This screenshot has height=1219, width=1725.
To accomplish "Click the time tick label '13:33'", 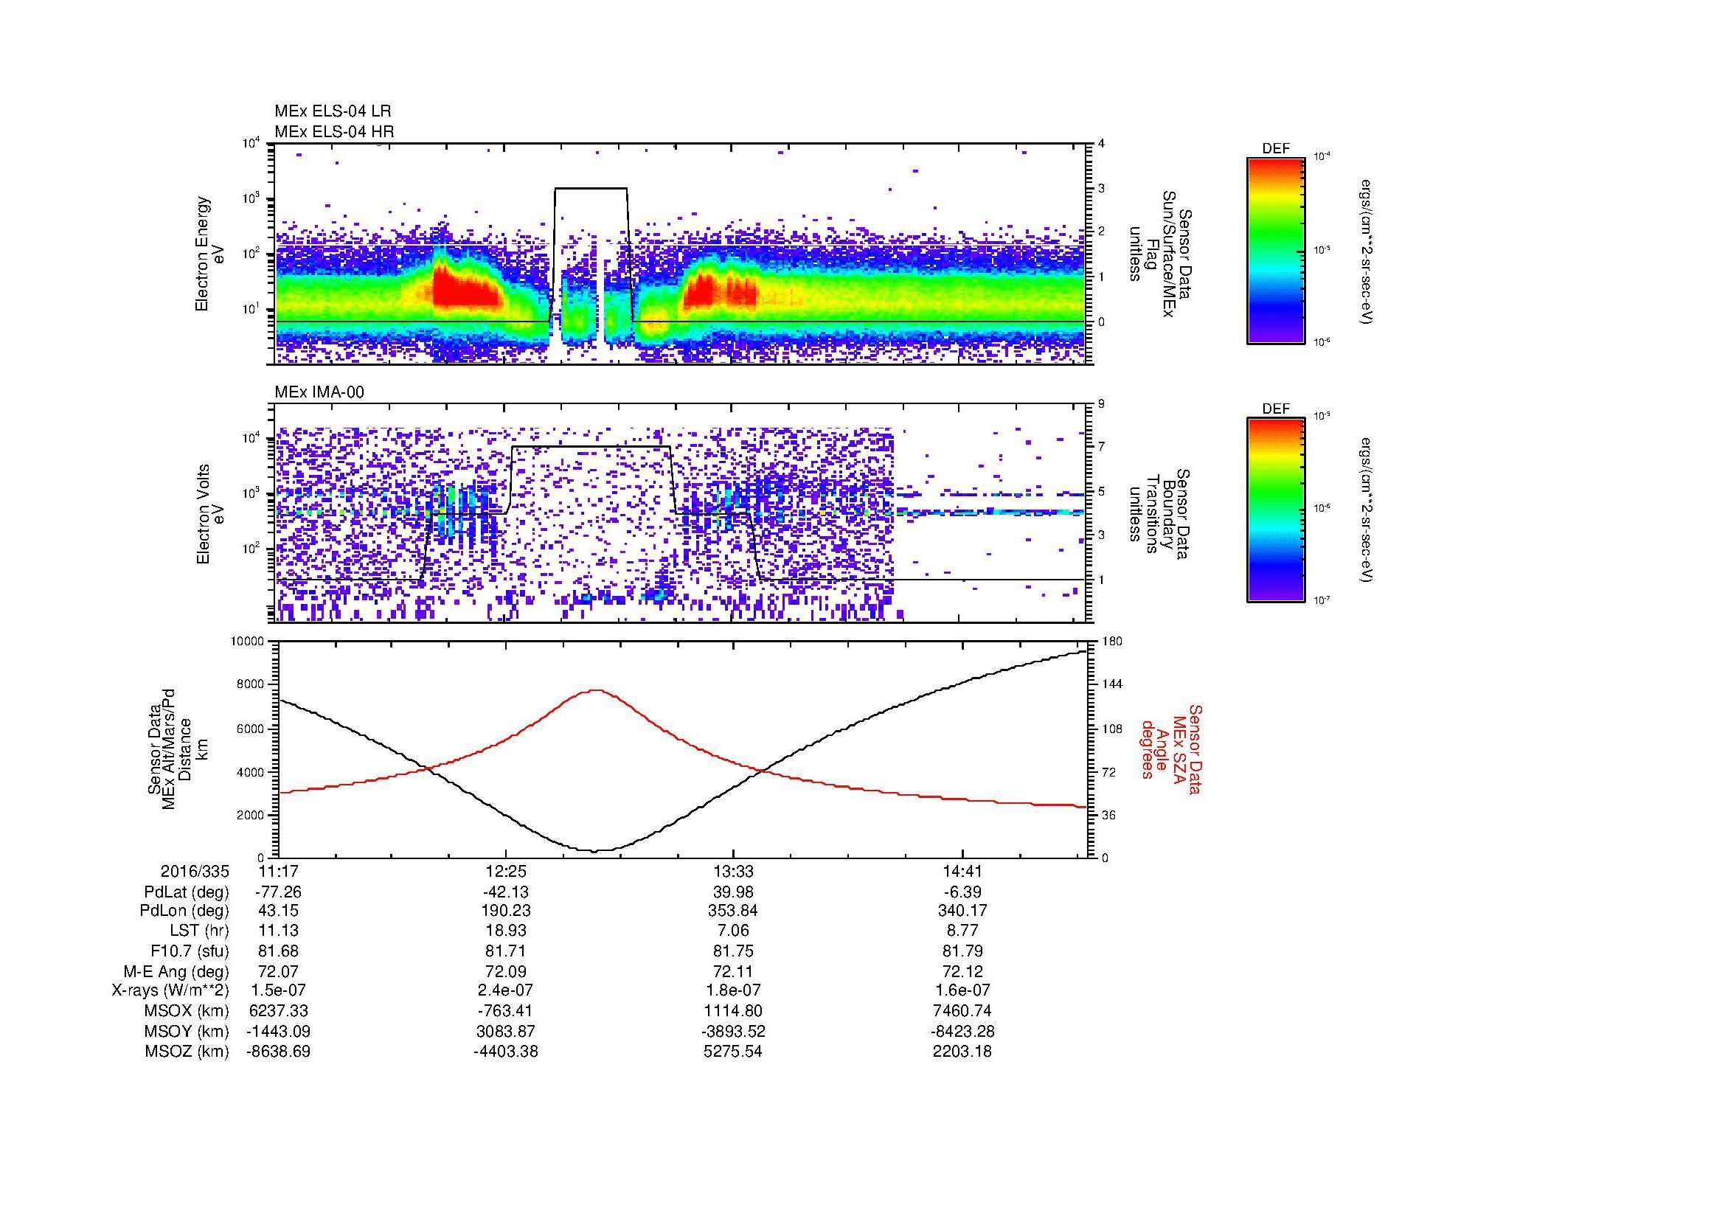I will [733, 872].
